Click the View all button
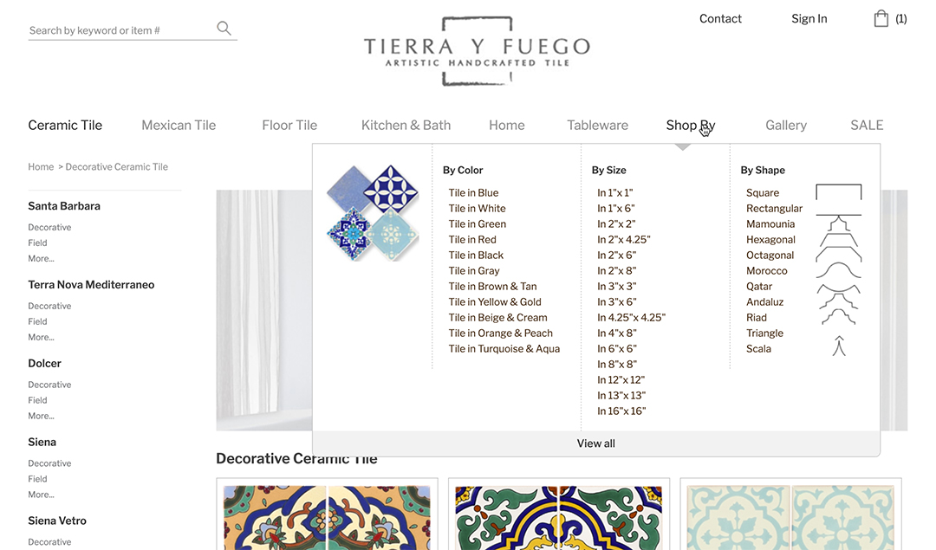The width and height of the screenshot is (936, 550). click(x=595, y=443)
